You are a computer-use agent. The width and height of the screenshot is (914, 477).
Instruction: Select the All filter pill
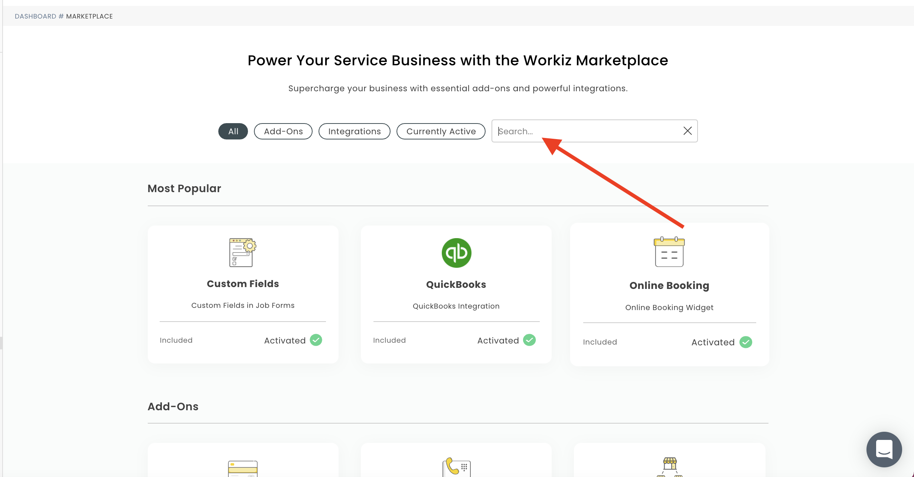click(233, 131)
